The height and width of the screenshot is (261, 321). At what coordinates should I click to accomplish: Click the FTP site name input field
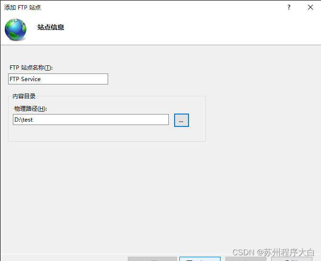click(58, 79)
